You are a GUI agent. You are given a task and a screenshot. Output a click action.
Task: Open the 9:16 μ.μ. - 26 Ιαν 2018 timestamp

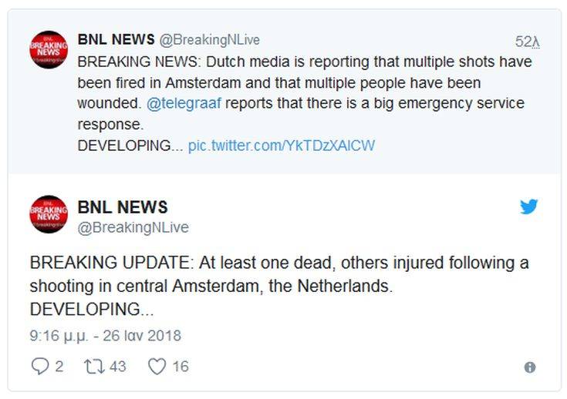(106, 336)
